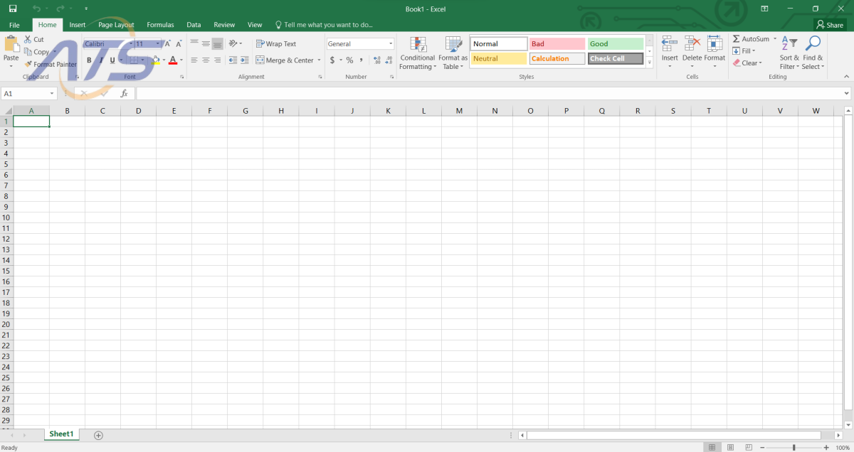Open the Find & Select menu

813,53
